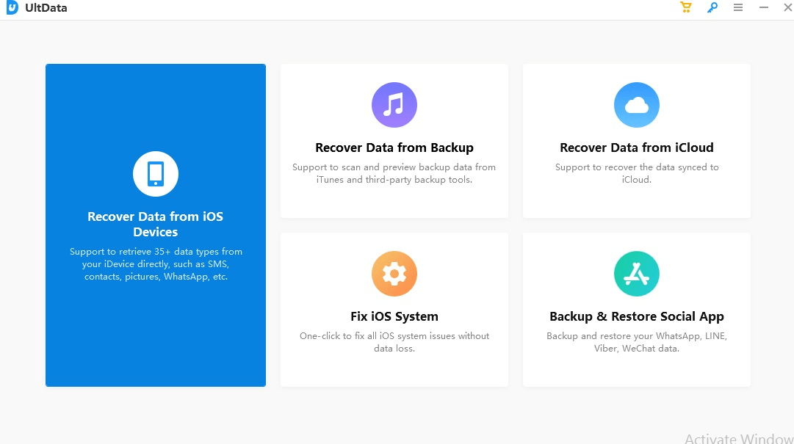Open the hamburger menu
The height and width of the screenshot is (444, 794).
tap(737, 7)
